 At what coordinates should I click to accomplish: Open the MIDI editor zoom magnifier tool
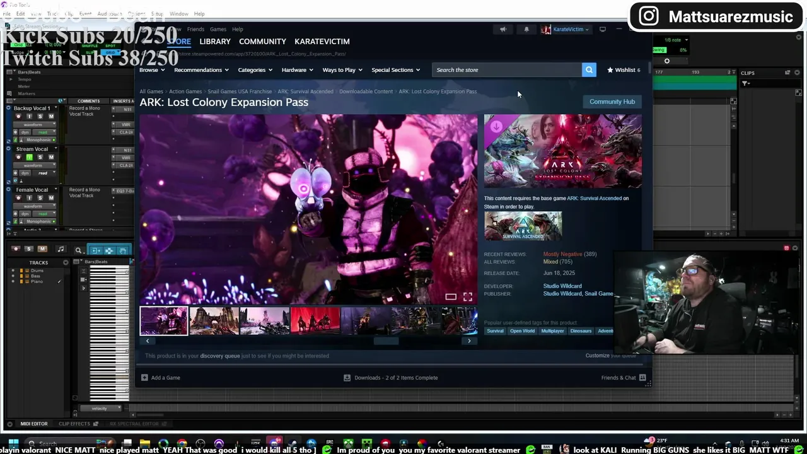click(78, 250)
